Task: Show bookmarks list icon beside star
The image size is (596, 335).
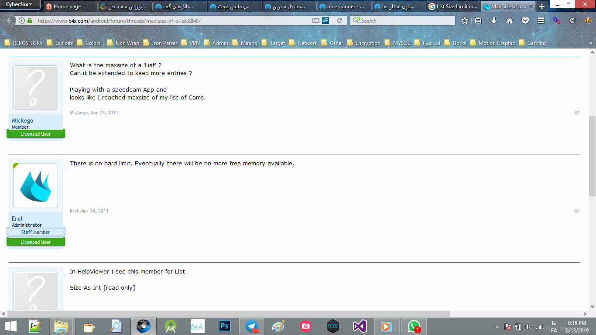Action: (x=478, y=21)
